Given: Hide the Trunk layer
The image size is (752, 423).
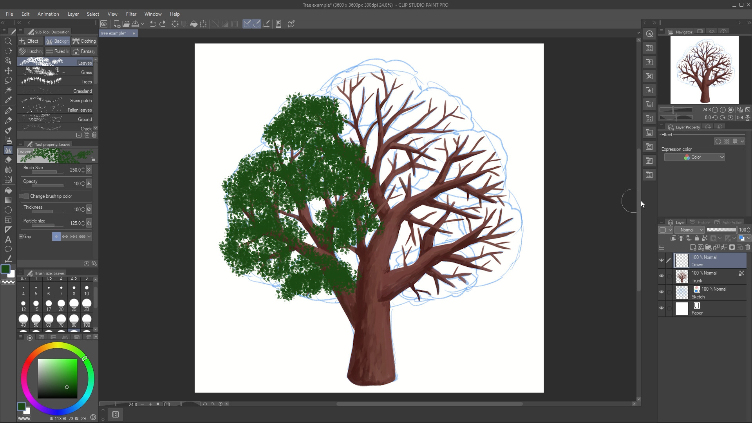Looking at the screenshot, I should click(662, 277).
